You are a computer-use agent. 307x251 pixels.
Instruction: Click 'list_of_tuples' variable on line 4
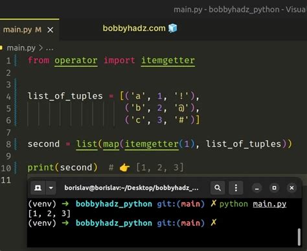pos(65,96)
